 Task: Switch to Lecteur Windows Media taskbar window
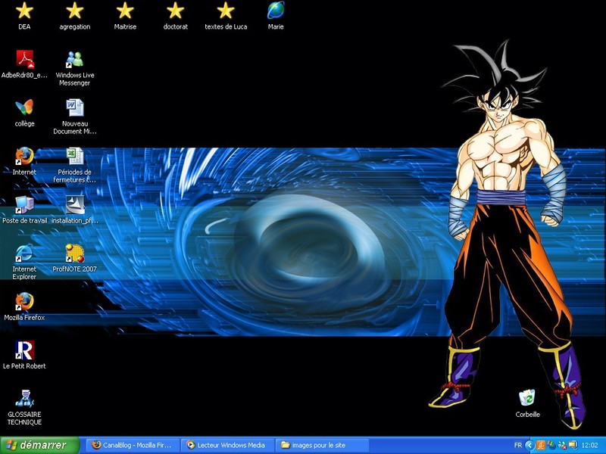[228, 445]
